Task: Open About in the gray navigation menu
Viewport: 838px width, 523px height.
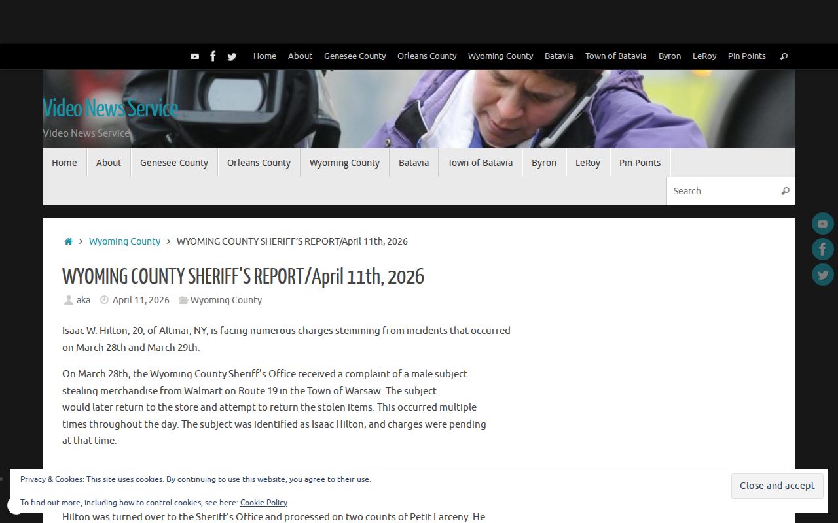Action: click(x=109, y=163)
